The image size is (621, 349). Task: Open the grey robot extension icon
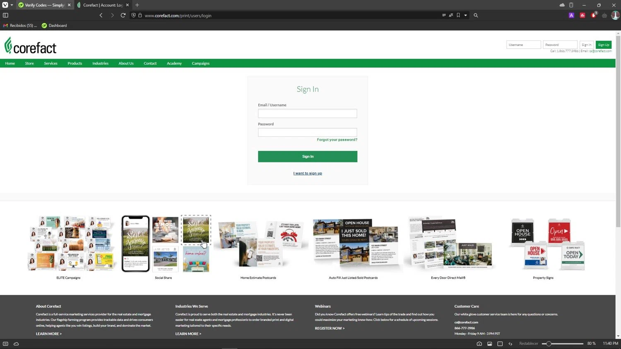[604, 15]
